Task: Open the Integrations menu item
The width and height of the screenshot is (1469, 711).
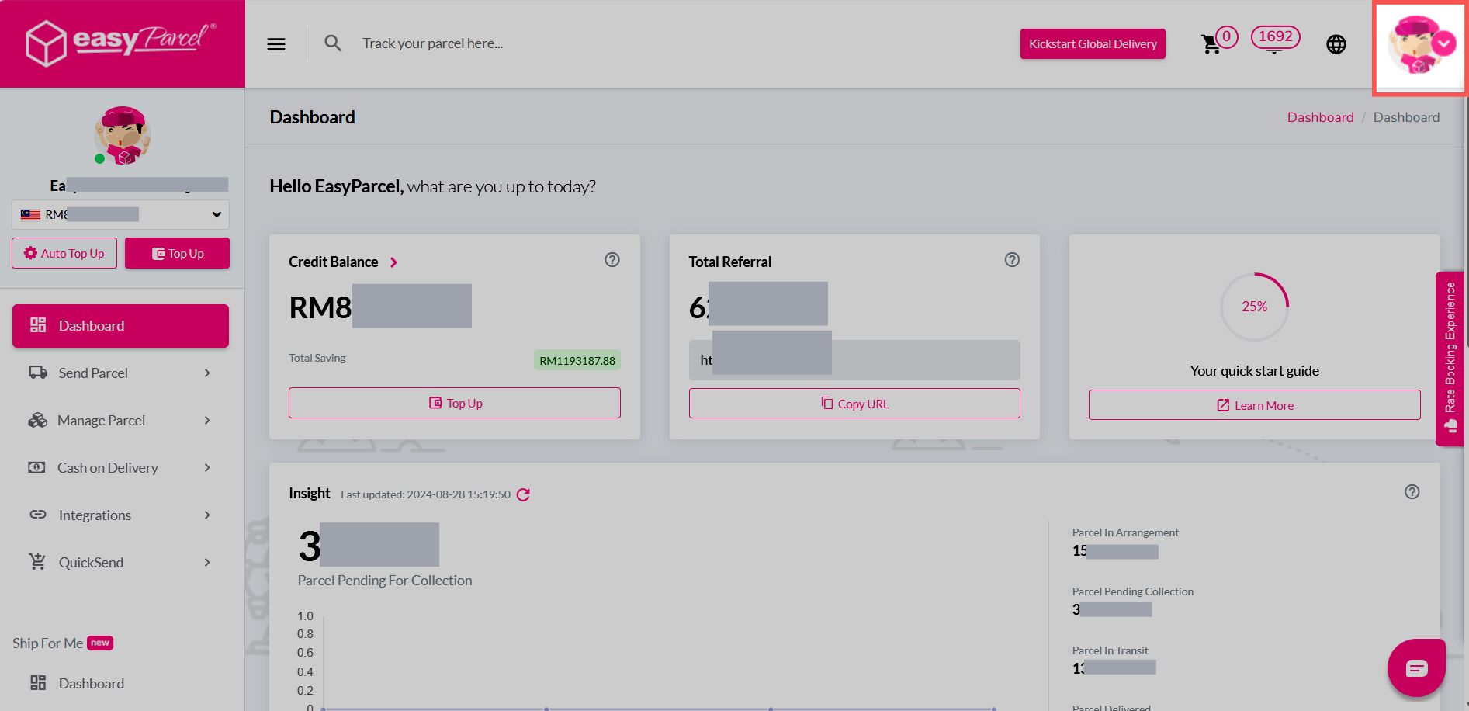Action: [120, 515]
